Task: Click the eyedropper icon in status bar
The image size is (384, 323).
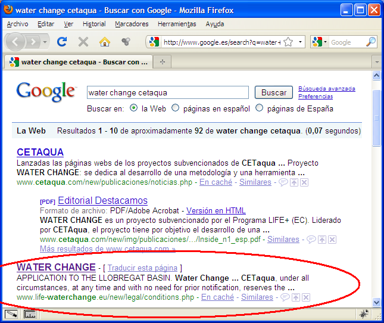Action: 11,314
